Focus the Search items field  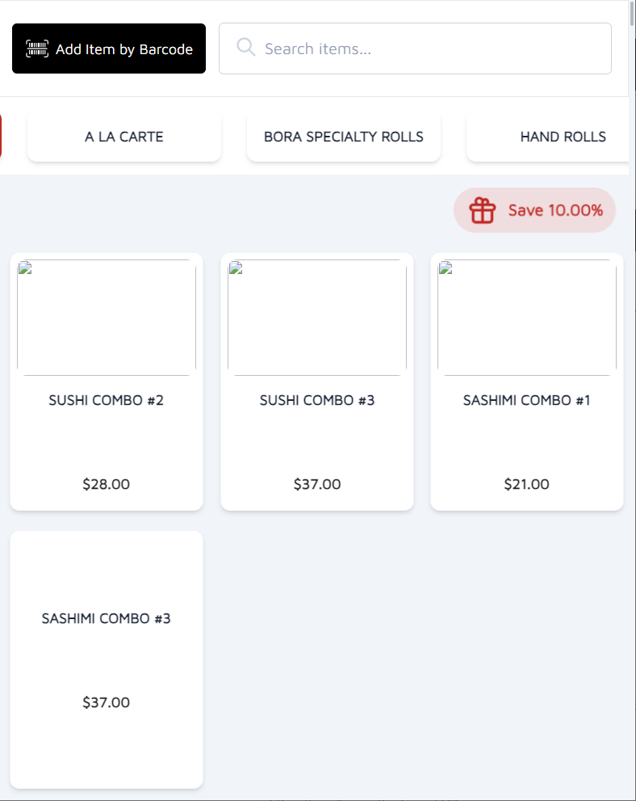tap(428, 48)
